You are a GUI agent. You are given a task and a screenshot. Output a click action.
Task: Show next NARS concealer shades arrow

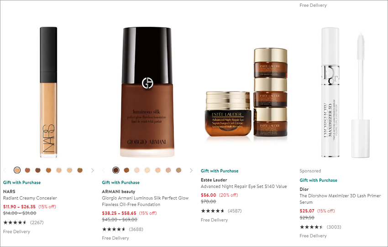tap(93, 170)
